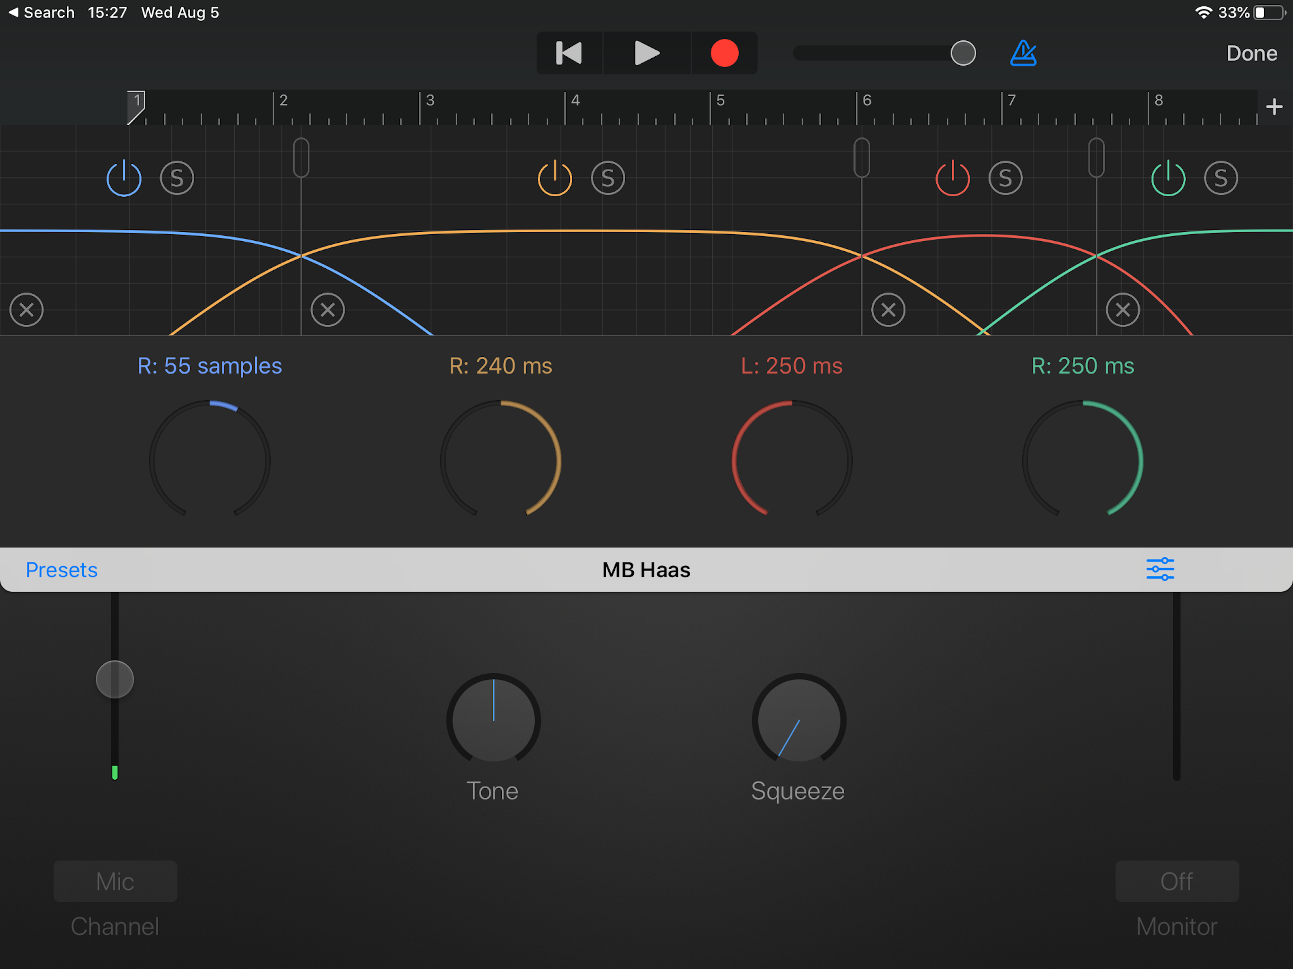The height and width of the screenshot is (969, 1293).
Task: Solo the green band
Action: point(1221,178)
